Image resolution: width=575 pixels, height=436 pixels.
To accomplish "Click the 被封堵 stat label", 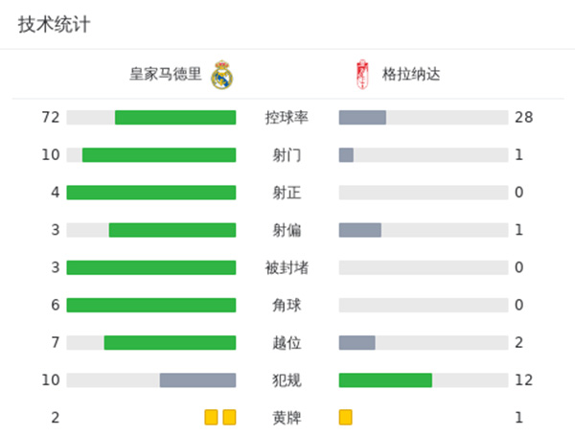I will coord(287,267).
